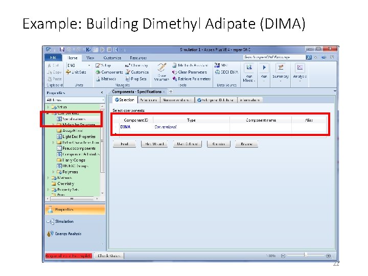
Task: Open the NIST data source
Action: (221, 65)
